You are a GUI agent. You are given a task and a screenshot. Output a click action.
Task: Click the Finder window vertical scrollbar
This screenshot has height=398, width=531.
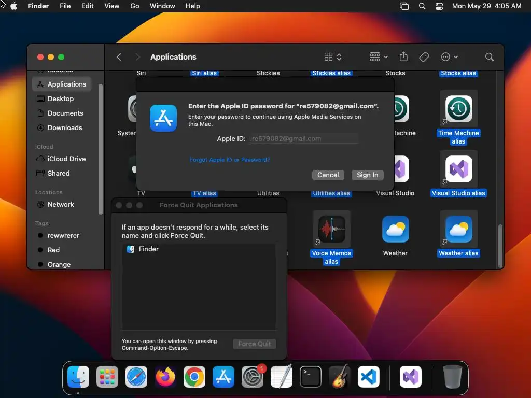pyautogui.click(x=500, y=246)
